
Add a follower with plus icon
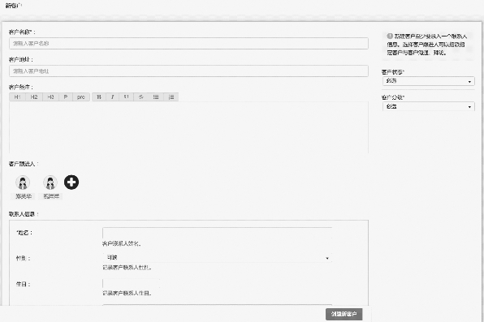71,182
